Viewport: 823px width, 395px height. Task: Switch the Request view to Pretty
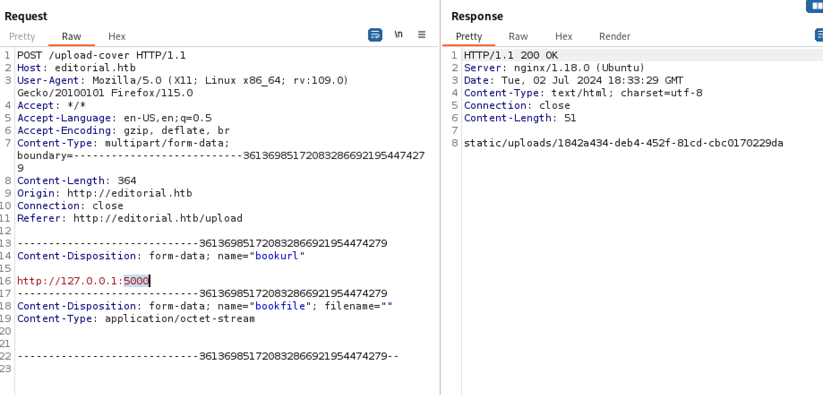pyautogui.click(x=22, y=36)
